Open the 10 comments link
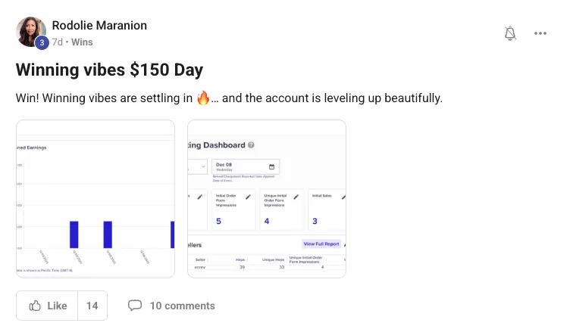This screenshot has width=570, height=326. 182,306
